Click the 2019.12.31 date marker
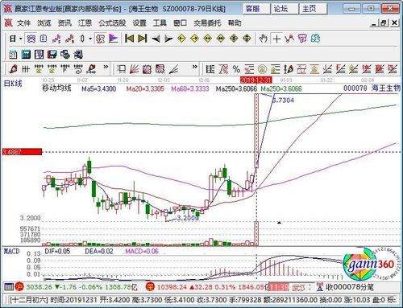 click(256, 80)
